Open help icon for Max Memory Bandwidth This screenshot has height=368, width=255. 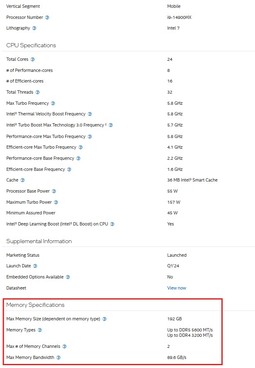pos(59,357)
